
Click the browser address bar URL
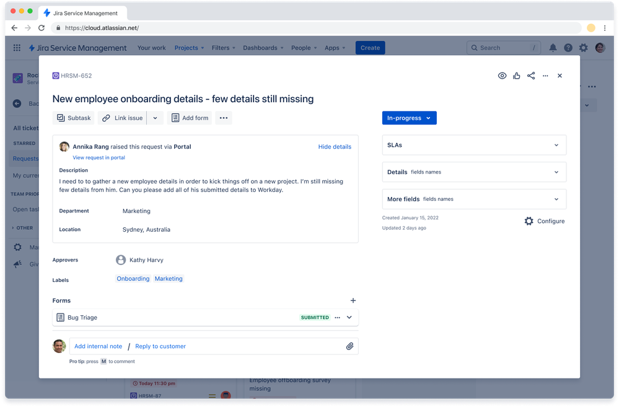[102, 28]
